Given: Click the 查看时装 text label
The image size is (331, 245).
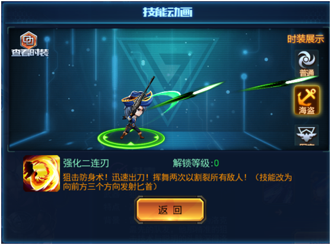Looking at the screenshot, I should point(30,53).
